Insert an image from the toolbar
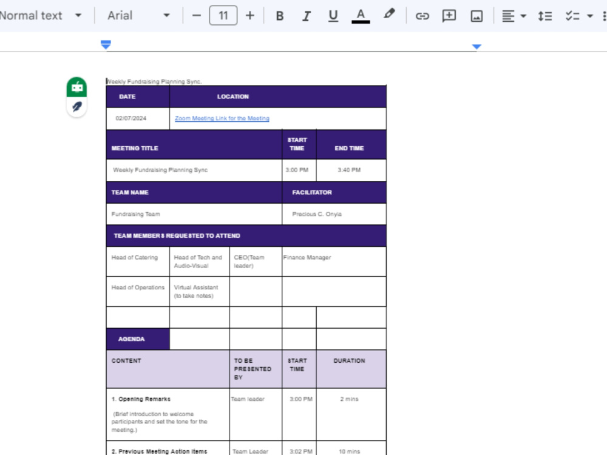Viewport: 607px width, 455px height. pyautogui.click(x=476, y=16)
